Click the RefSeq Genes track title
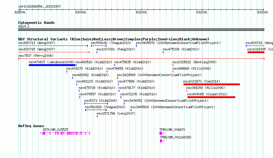Screen dimensions: 273x158 31,126
